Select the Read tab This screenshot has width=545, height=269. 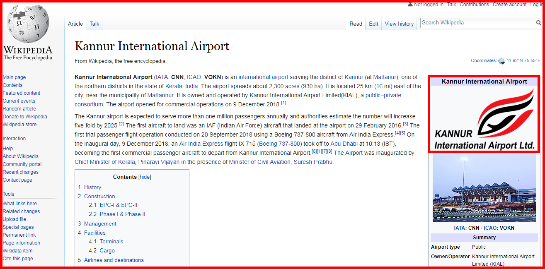356,24
